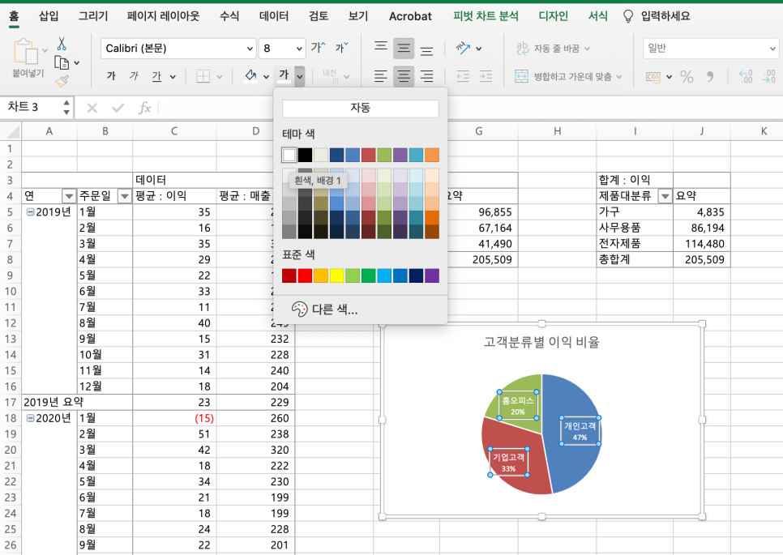Collapse the 2020년 group

[x=30, y=418]
